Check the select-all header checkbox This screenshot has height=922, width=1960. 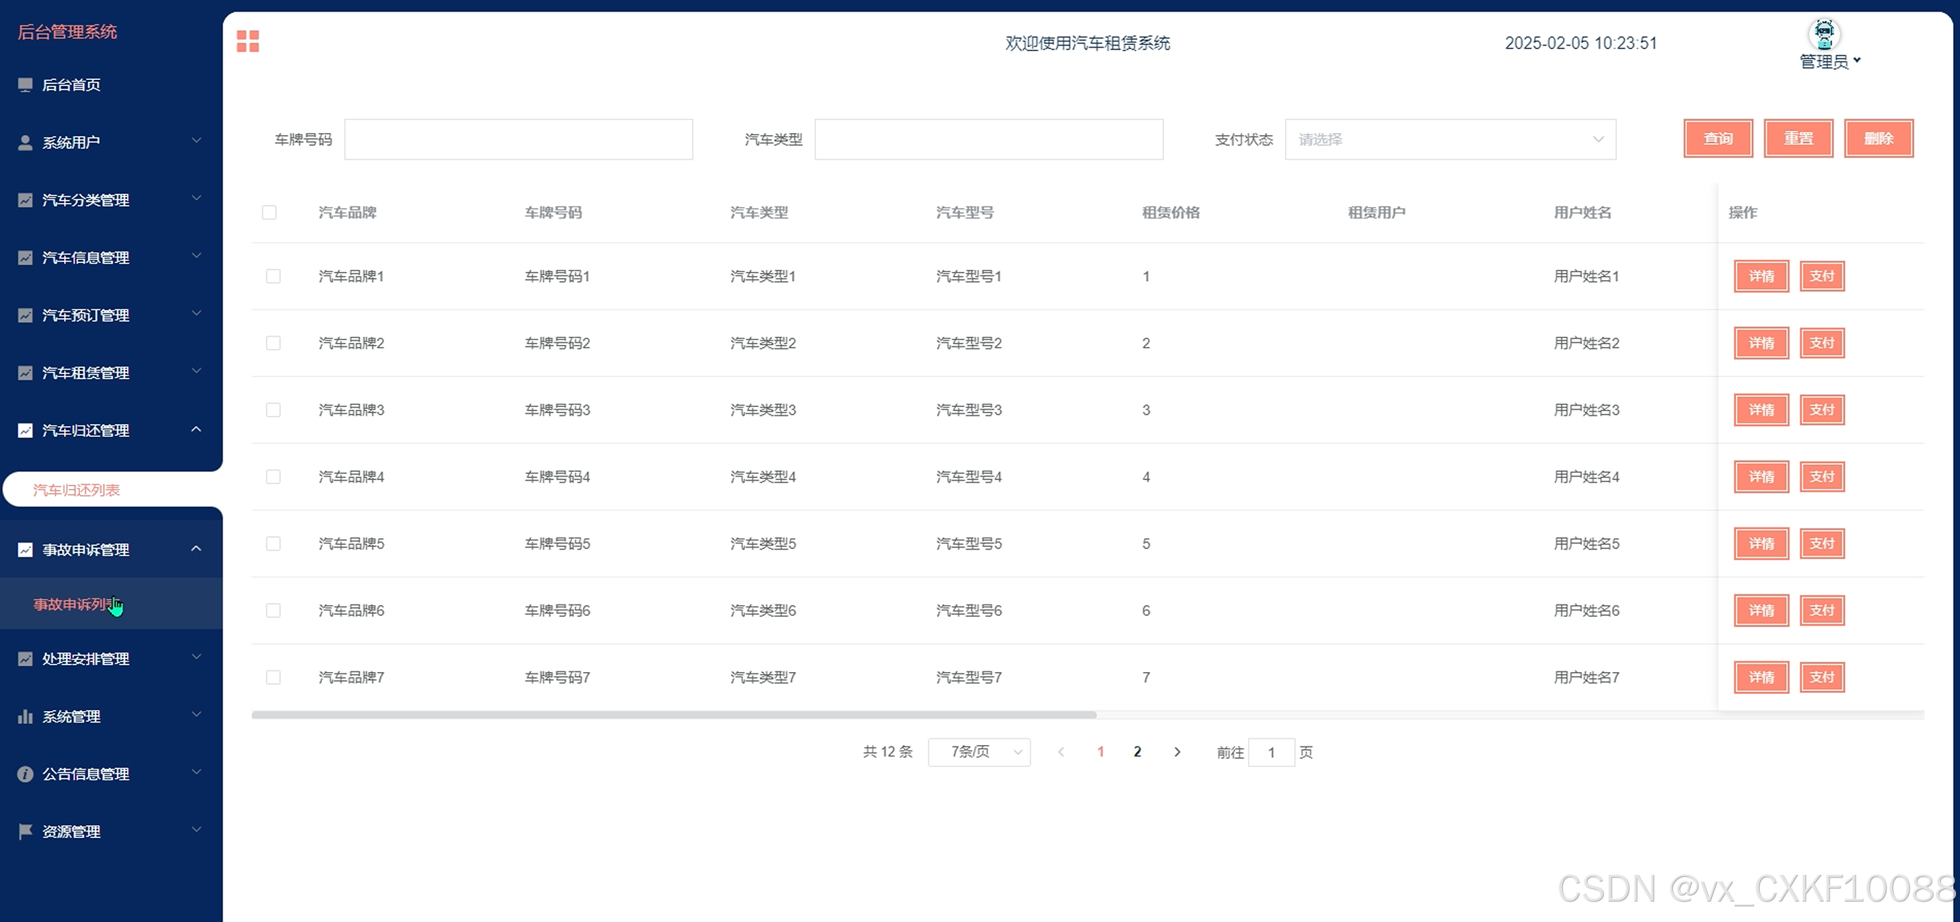[269, 212]
